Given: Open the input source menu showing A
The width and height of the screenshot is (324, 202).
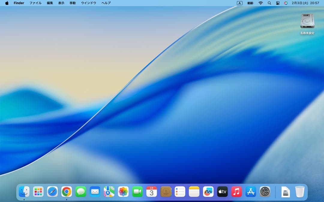Looking at the screenshot, I should point(240,3).
